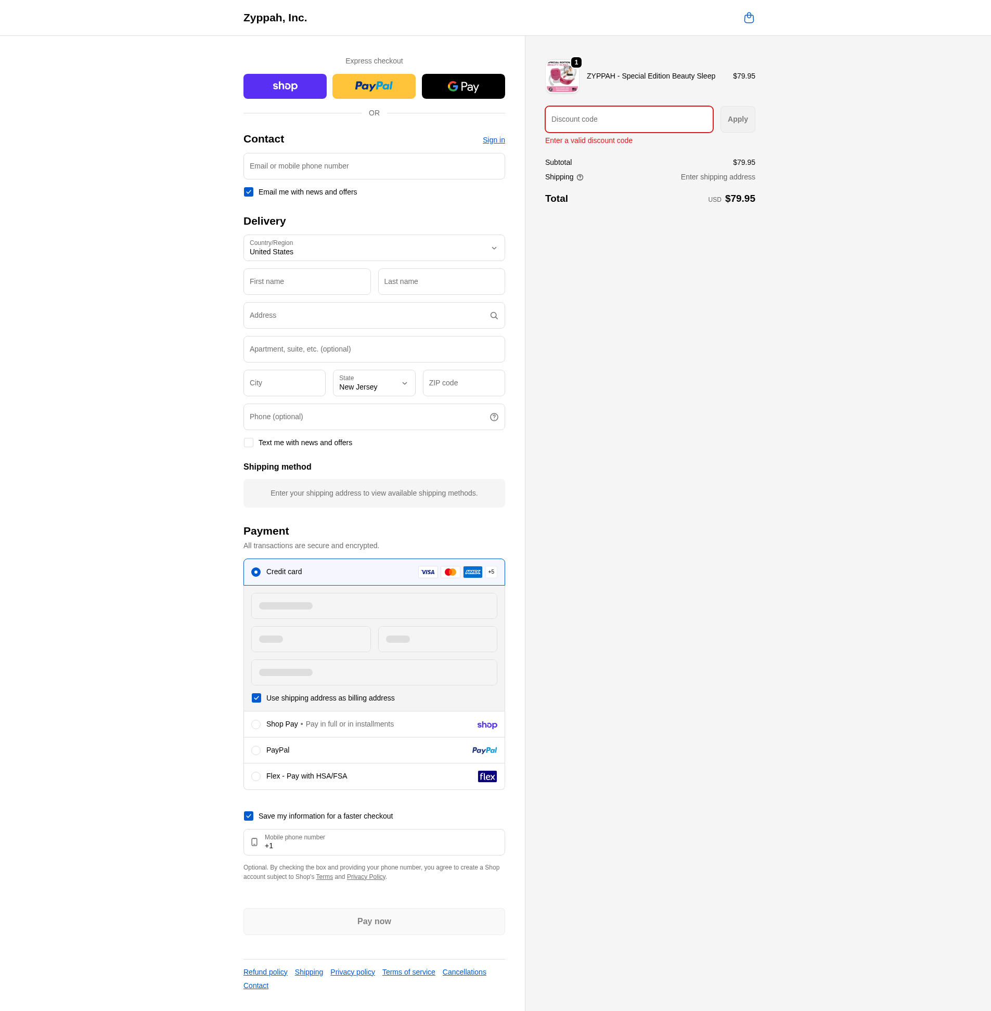Open the Country/Region dropdown
Viewport: 991px width, 1011px height.
374,248
